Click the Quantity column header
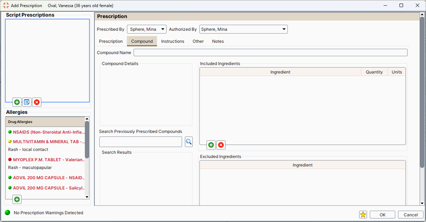The height and width of the screenshot is (222, 426). pos(374,72)
